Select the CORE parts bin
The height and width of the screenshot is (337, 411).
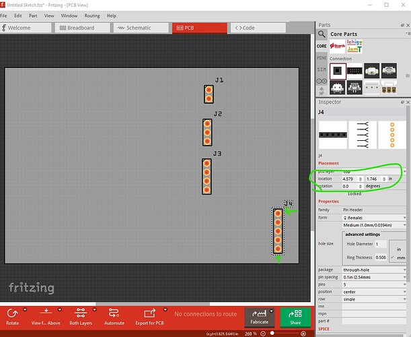pyautogui.click(x=322, y=47)
